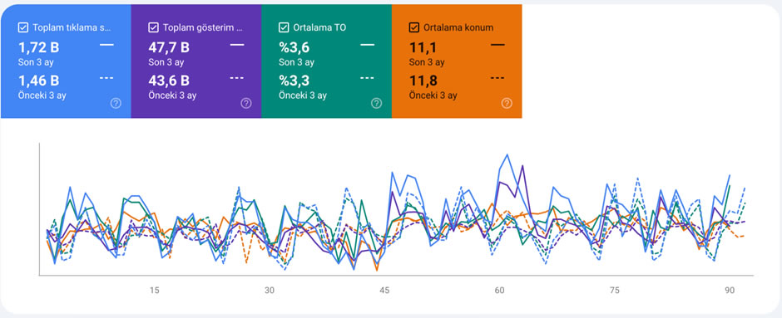This screenshot has height=318, width=782.
Task: Uncheck the Toplam tıklama checkbox
Action: point(23,28)
